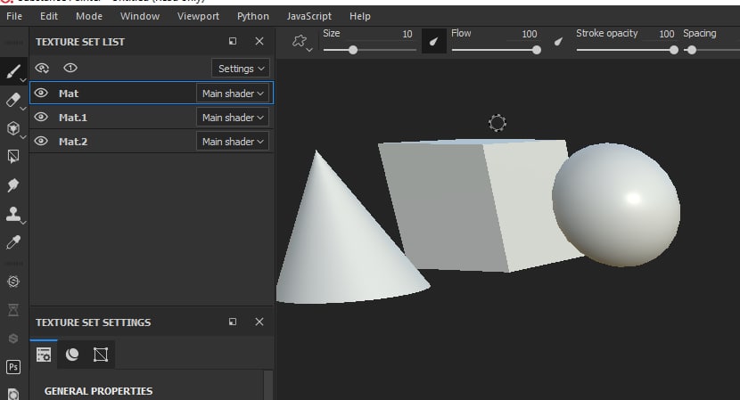Screen dimensions: 740x400
Task: Open the mesh maps bake tab
Action: 101,355
